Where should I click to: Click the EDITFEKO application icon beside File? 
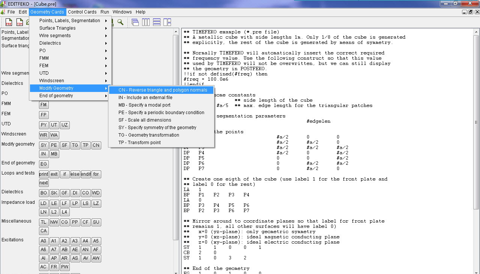(3, 12)
